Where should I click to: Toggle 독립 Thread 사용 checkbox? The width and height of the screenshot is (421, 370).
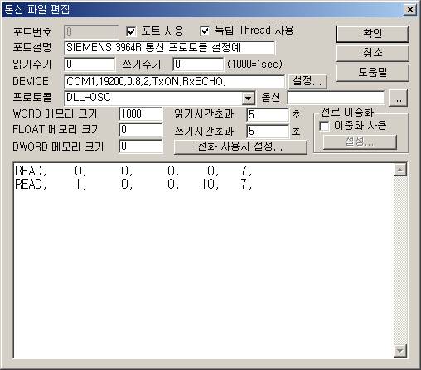tap(205, 31)
